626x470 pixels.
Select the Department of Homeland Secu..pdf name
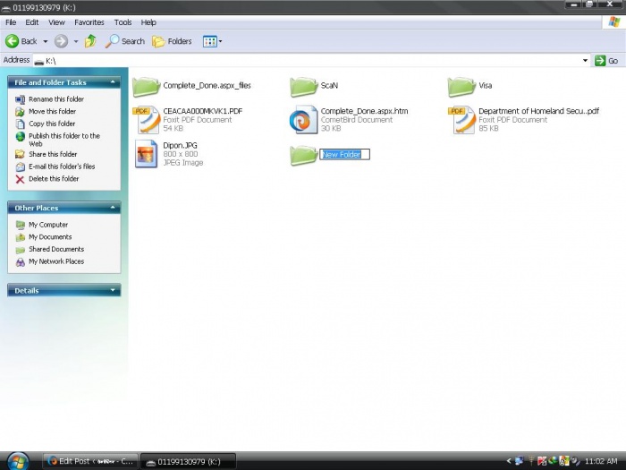point(538,111)
